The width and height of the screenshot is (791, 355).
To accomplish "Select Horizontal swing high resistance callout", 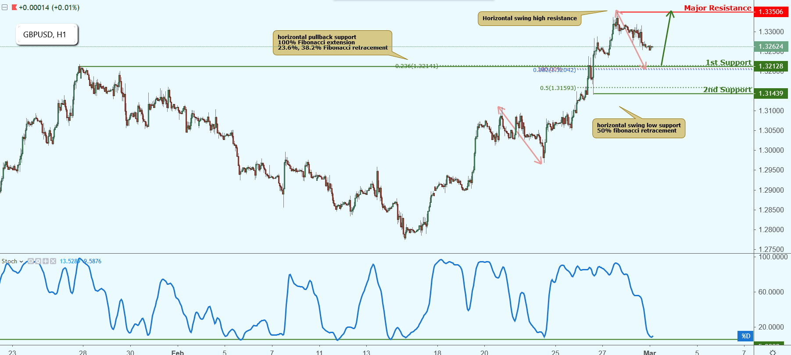I will tap(530, 18).
